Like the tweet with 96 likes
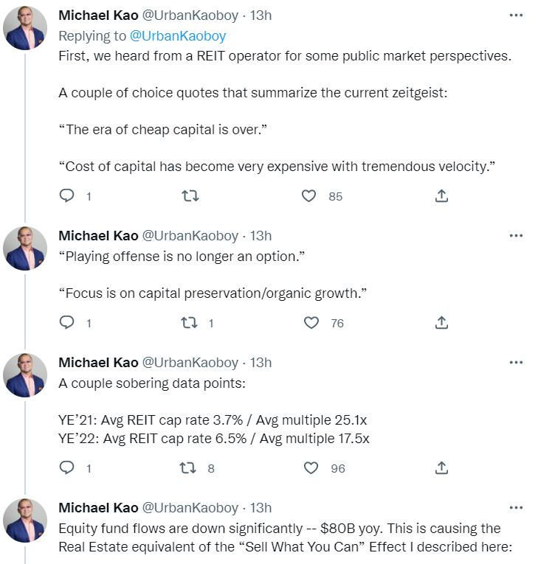Viewport: 538px width, 564px height. 311,468
